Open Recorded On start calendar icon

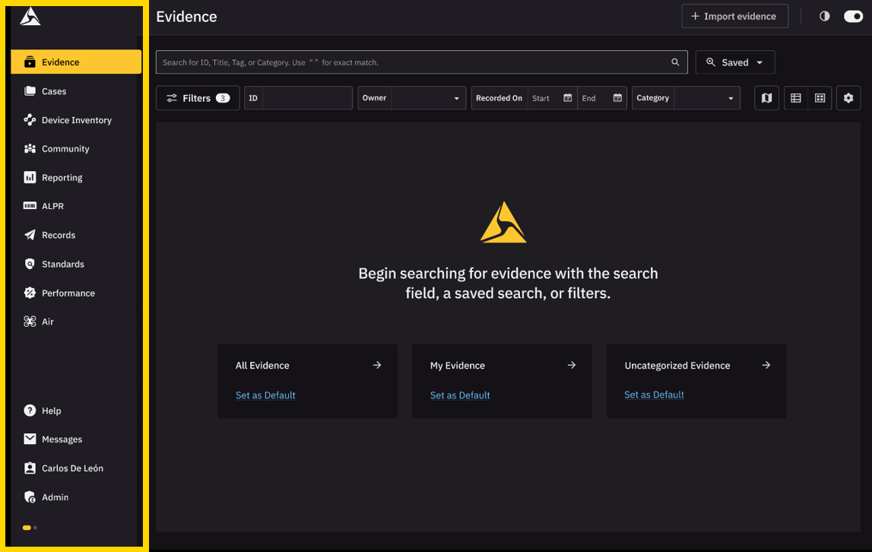(567, 98)
